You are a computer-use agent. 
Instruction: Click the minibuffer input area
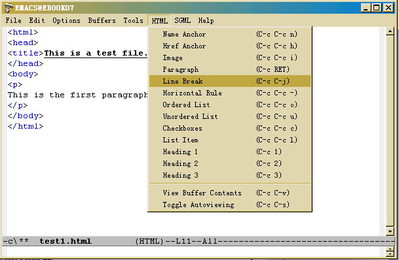193,252
